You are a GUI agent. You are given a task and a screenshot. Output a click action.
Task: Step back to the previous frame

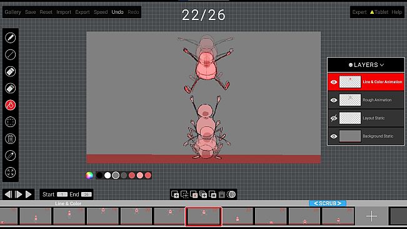8,194
